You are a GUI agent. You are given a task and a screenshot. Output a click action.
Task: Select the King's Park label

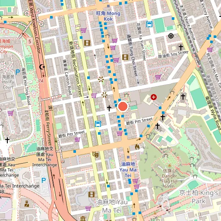pyautogui.click(x=199, y=197)
